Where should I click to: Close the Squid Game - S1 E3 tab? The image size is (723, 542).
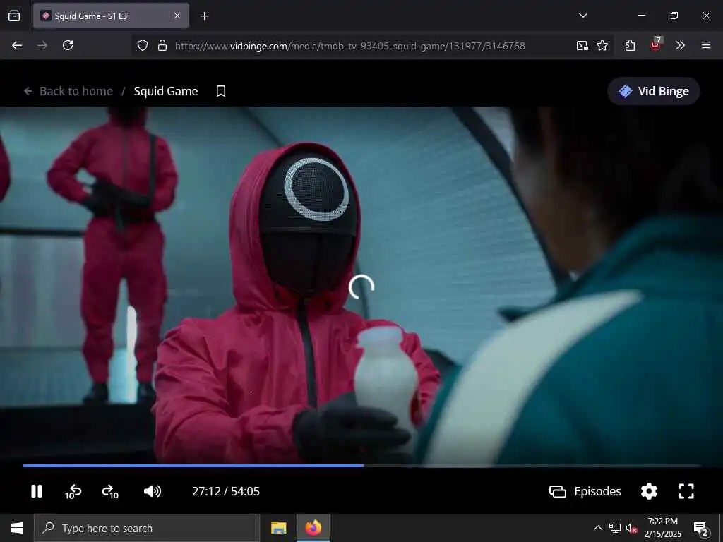pos(177,16)
